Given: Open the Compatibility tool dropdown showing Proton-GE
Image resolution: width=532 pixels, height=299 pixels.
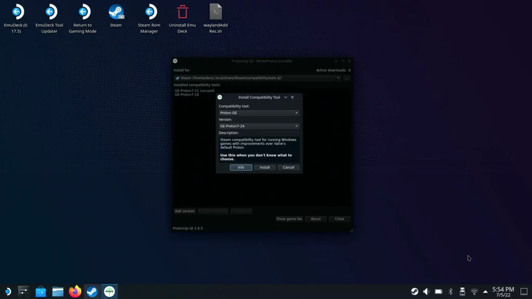Looking at the screenshot, I should point(259,113).
